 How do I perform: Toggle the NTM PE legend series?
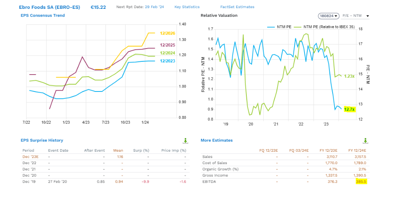281,27
